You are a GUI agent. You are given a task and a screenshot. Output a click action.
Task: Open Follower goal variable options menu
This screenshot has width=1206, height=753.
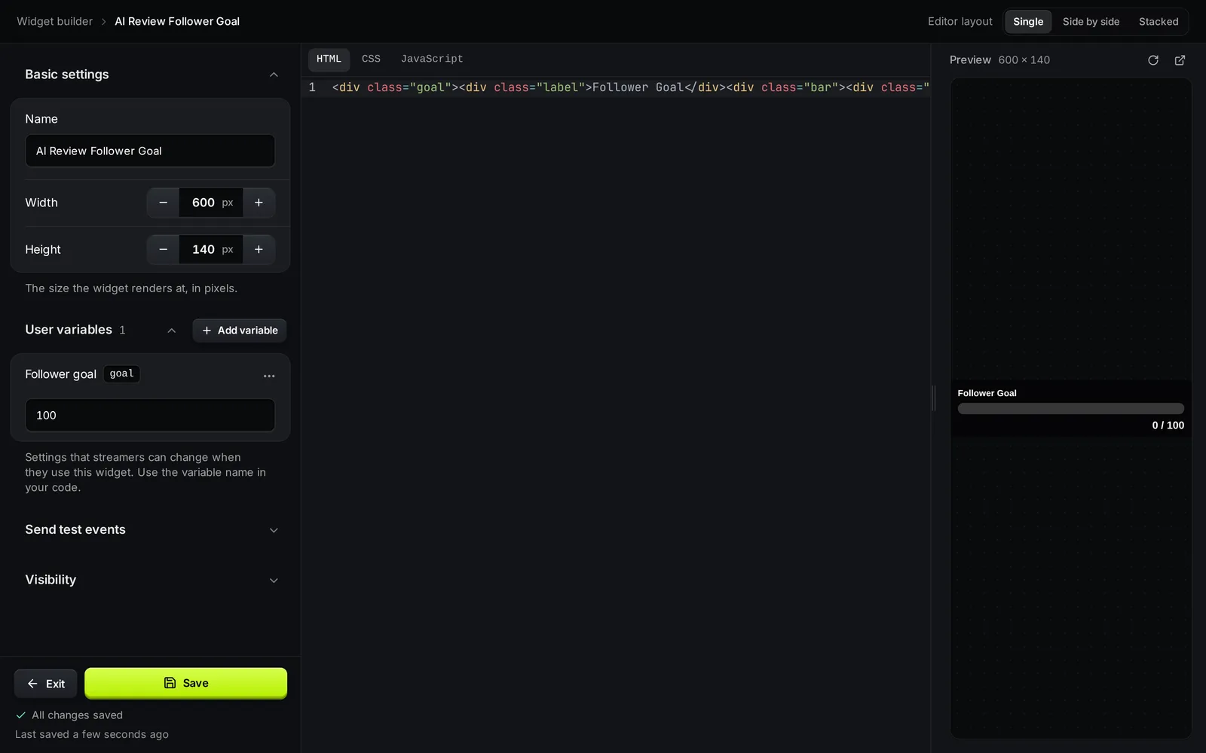[x=269, y=376]
